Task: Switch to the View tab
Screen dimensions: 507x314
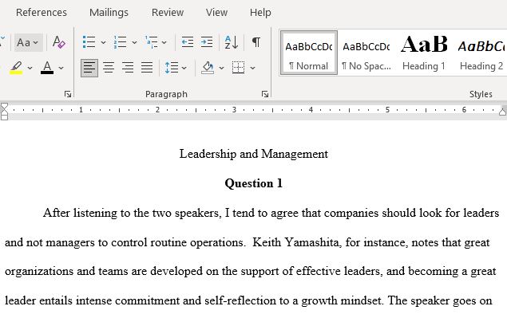Action: (216, 13)
